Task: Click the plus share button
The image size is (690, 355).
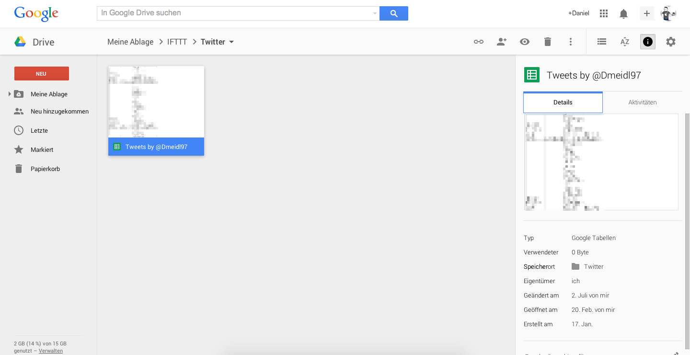Action: pos(646,13)
